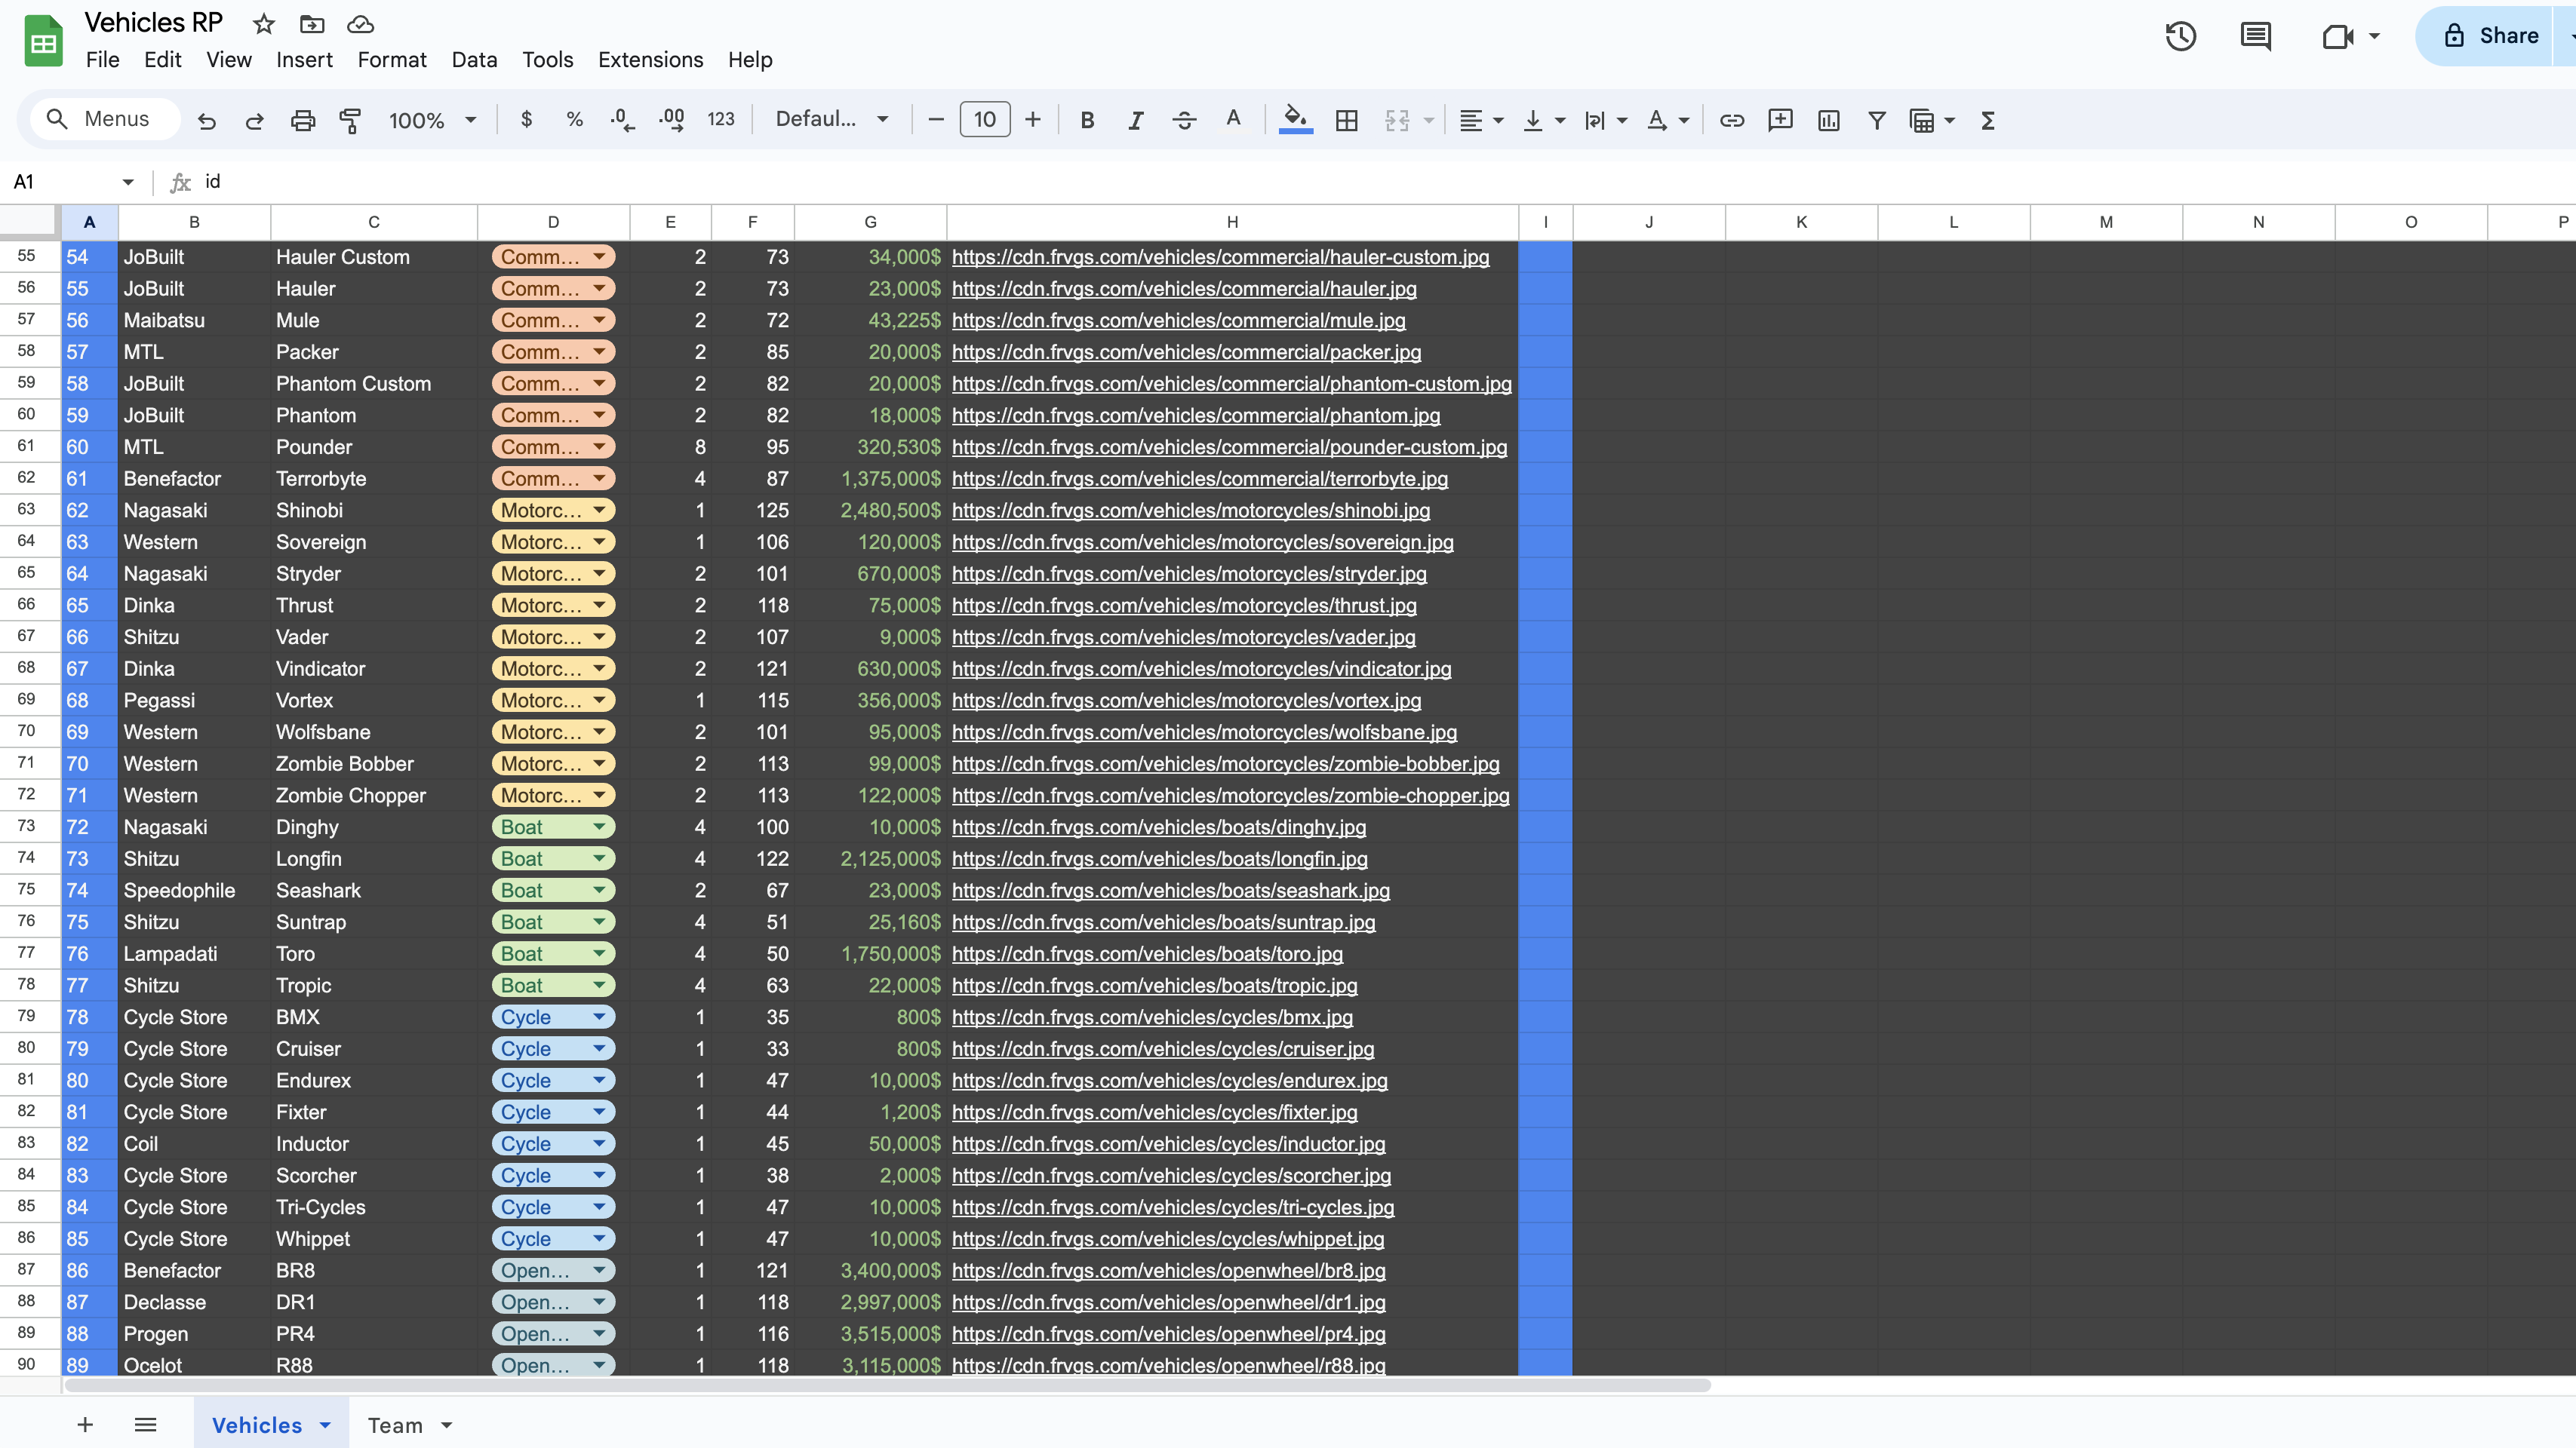Screen dimensions: 2576x1448
Task: Click the insert comment icon
Action: (1779, 120)
